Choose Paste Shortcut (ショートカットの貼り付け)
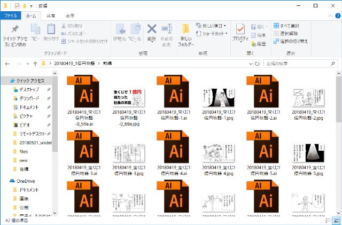 click(84, 41)
